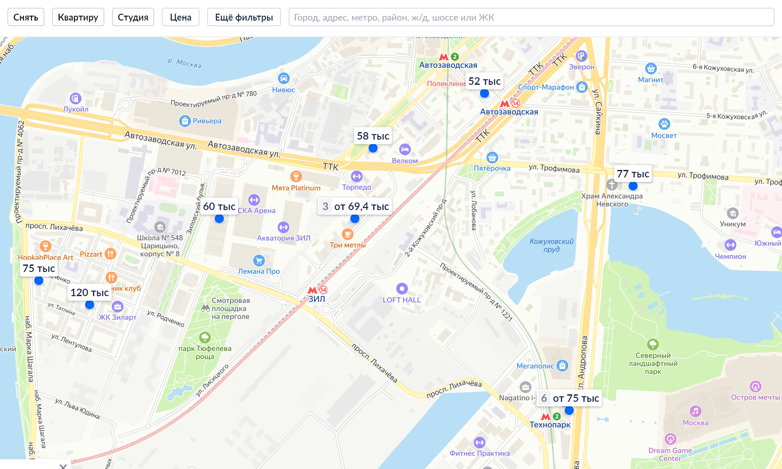782x469 pixels.
Task: Select the 77 тыс listing marker
Action: point(633,174)
